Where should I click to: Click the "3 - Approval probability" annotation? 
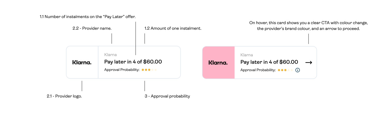point(167,96)
